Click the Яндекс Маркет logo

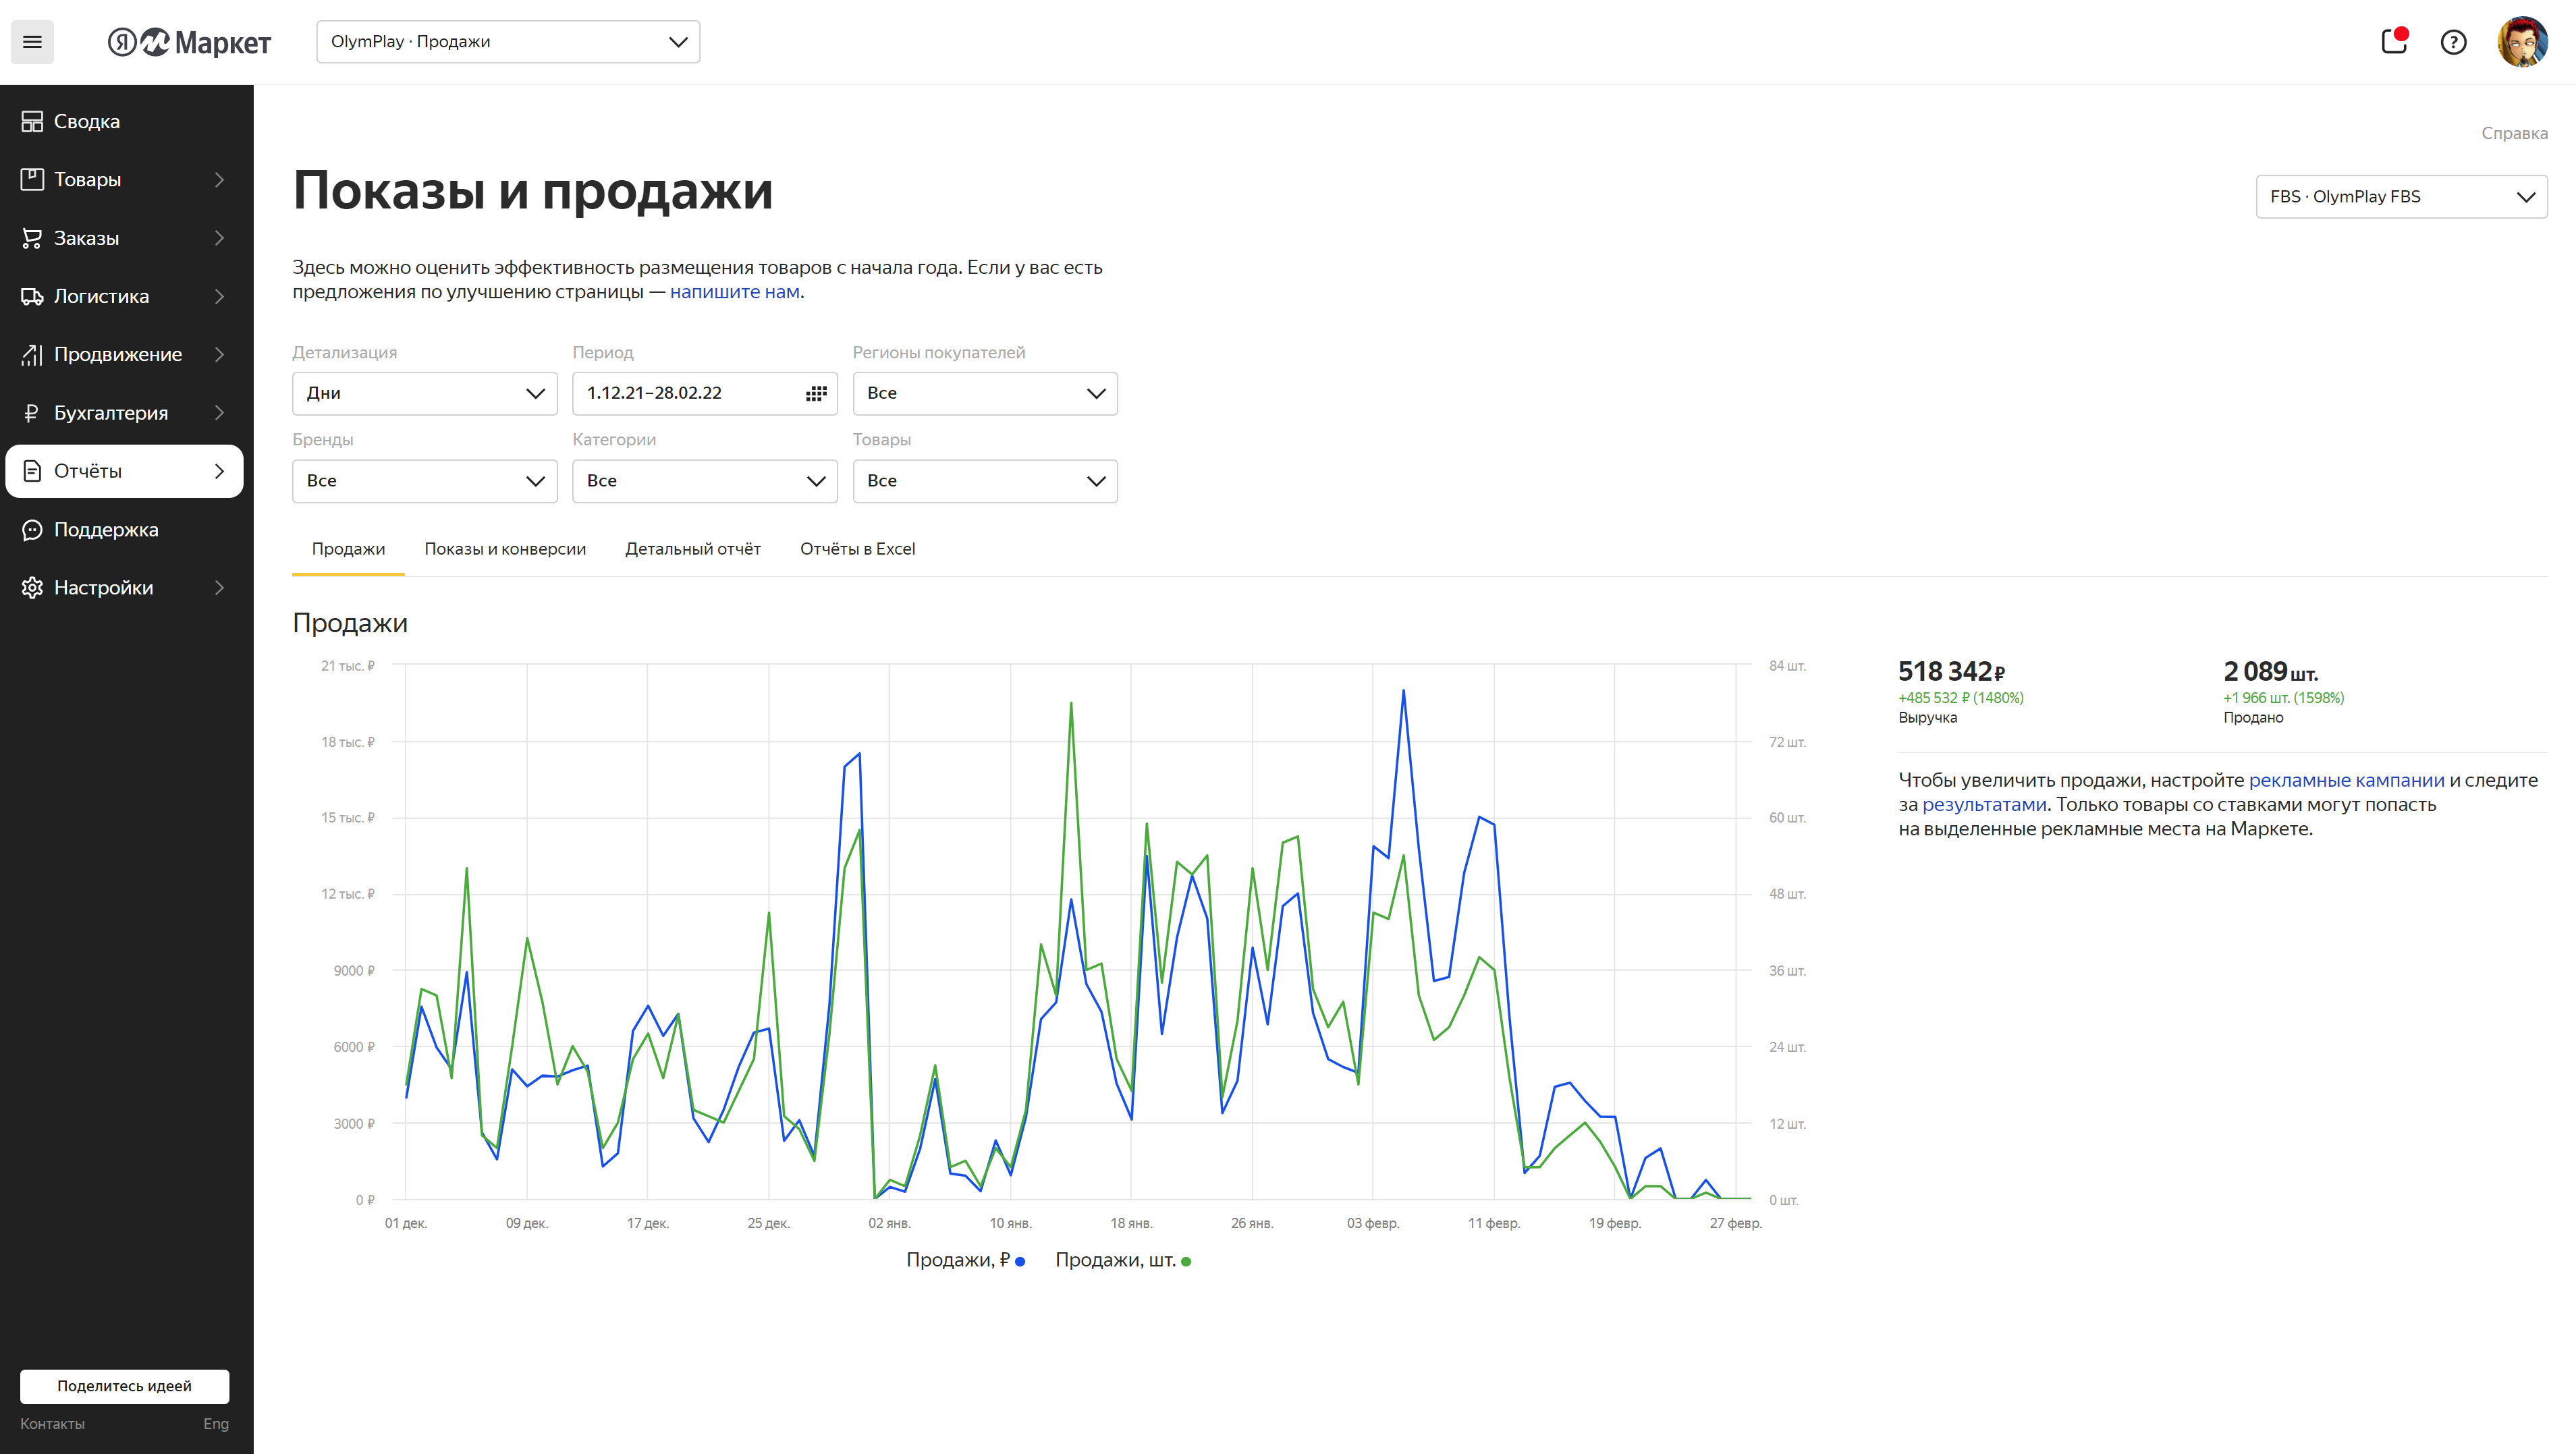(190, 42)
